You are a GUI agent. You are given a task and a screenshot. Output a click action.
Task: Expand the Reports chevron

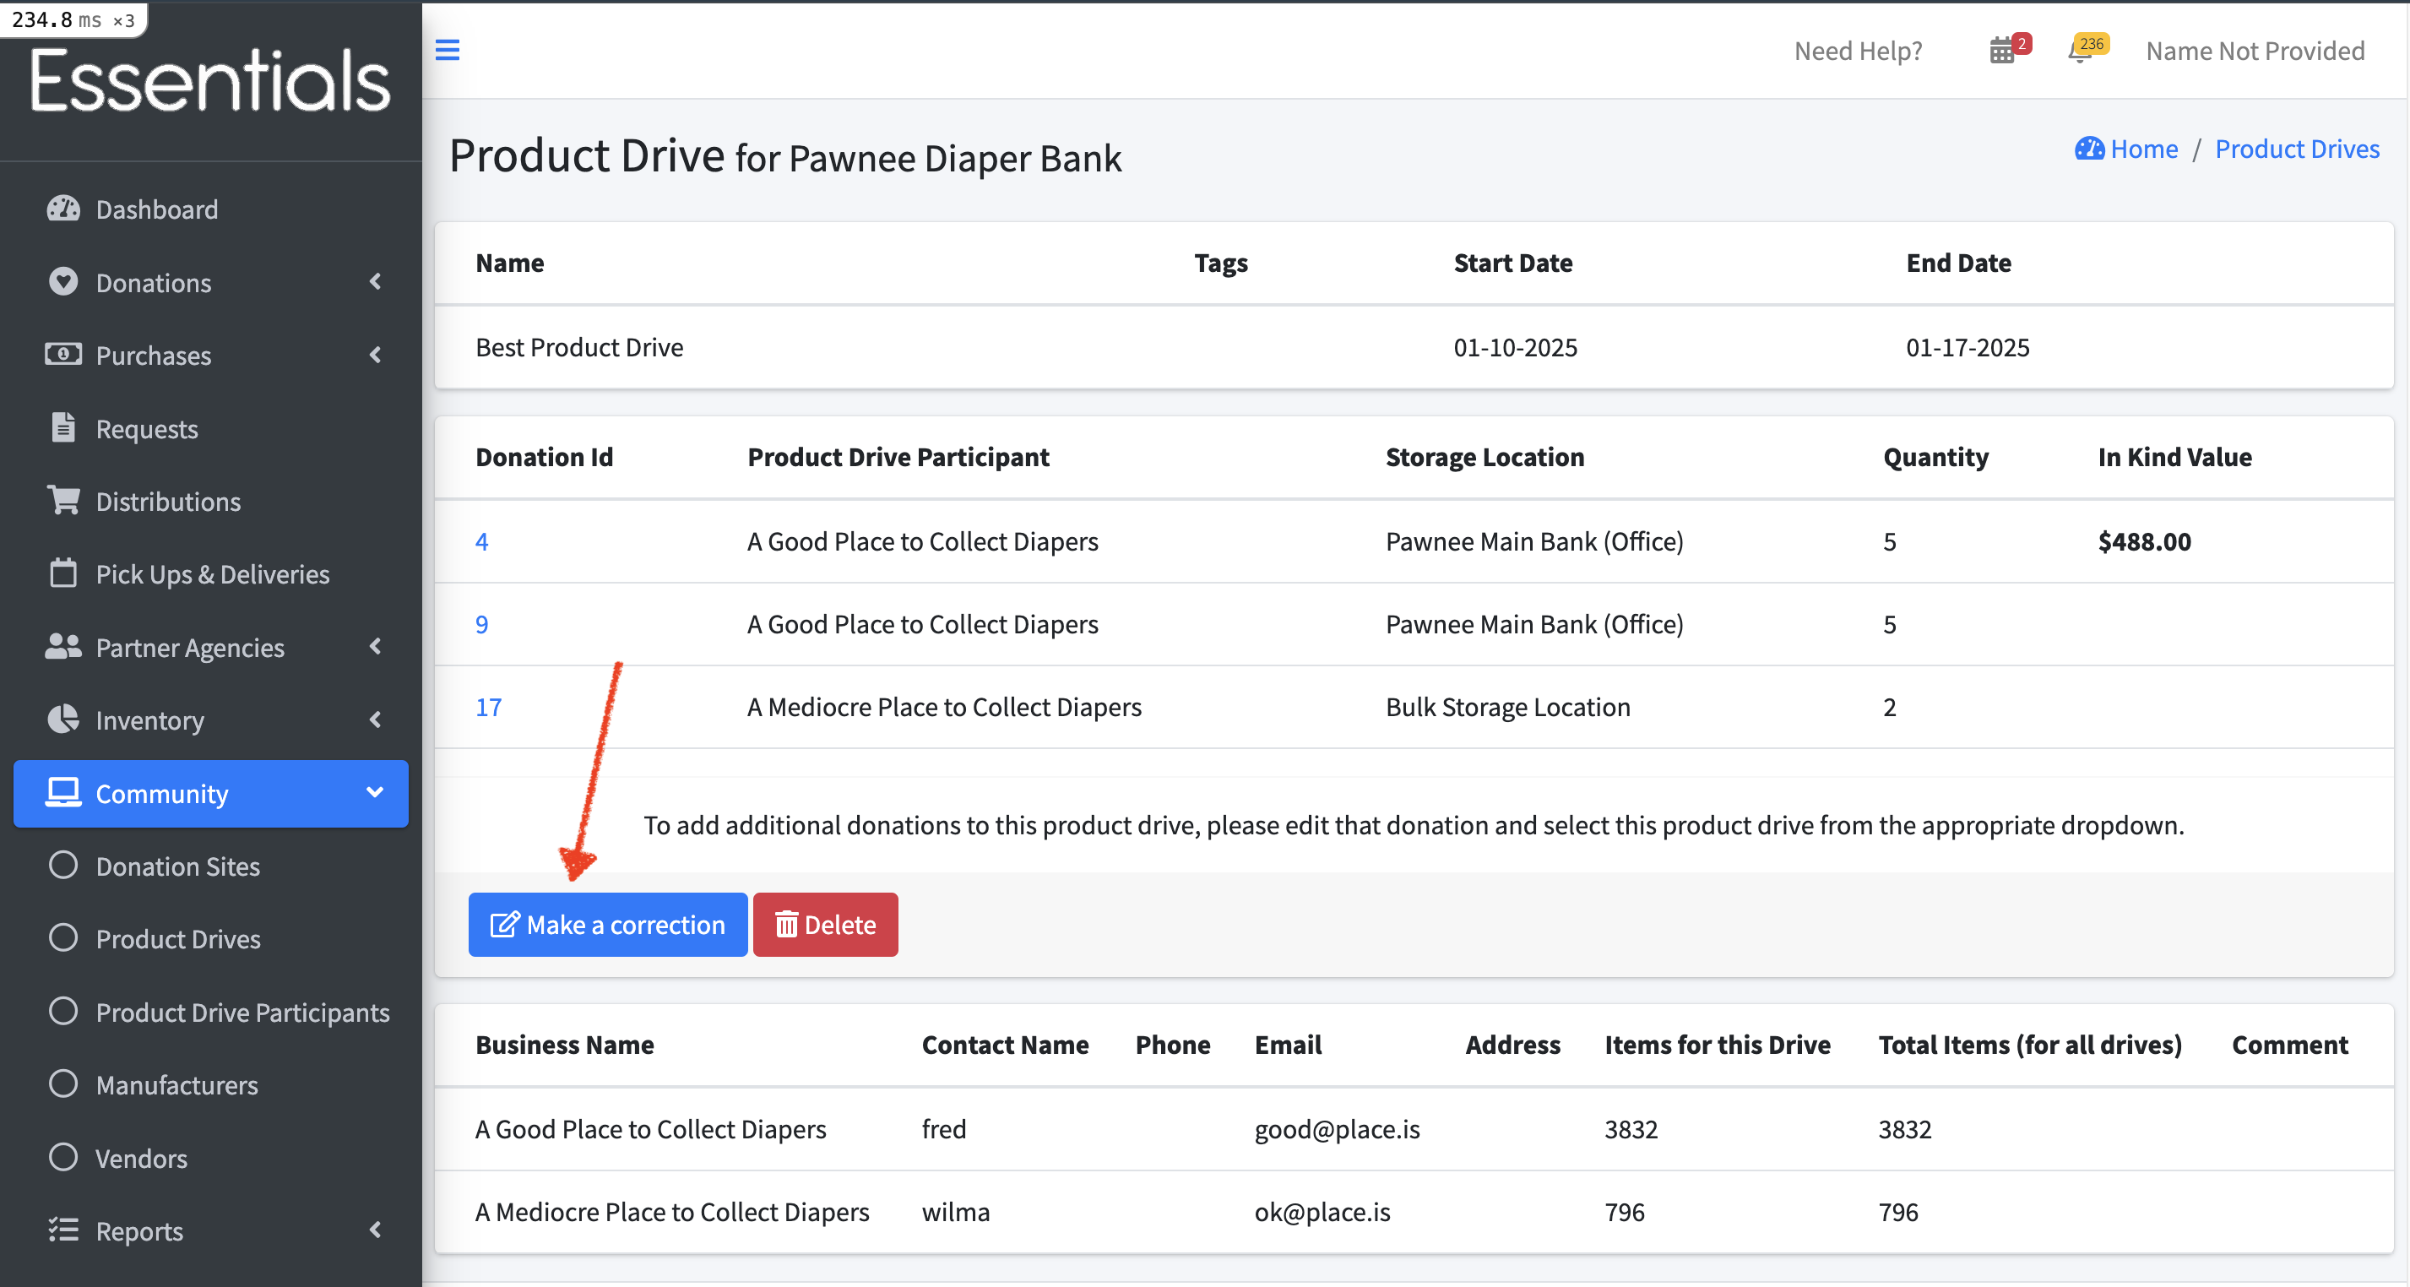click(375, 1230)
